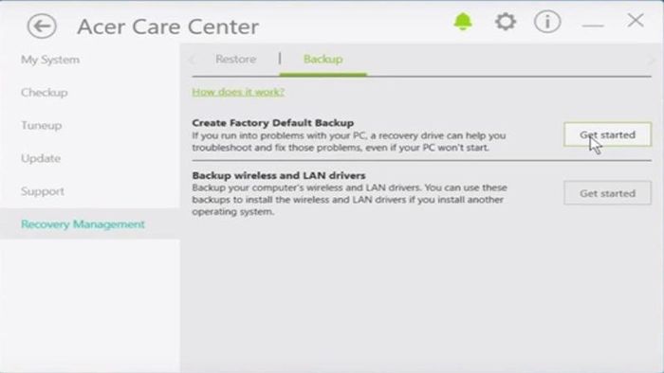This screenshot has height=373, width=664.
Task: Go to the Checkup section
Action: (44, 92)
